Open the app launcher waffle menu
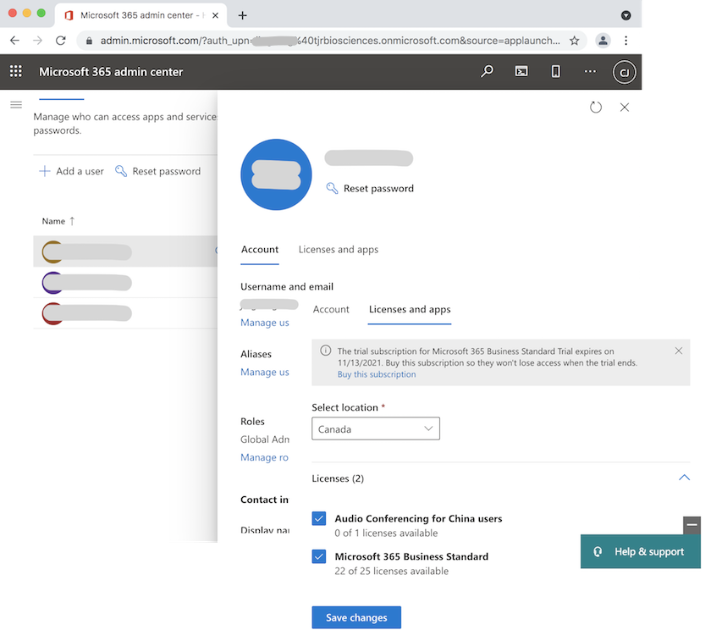The width and height of the screenshot is (711, 630). coord(15,71)
